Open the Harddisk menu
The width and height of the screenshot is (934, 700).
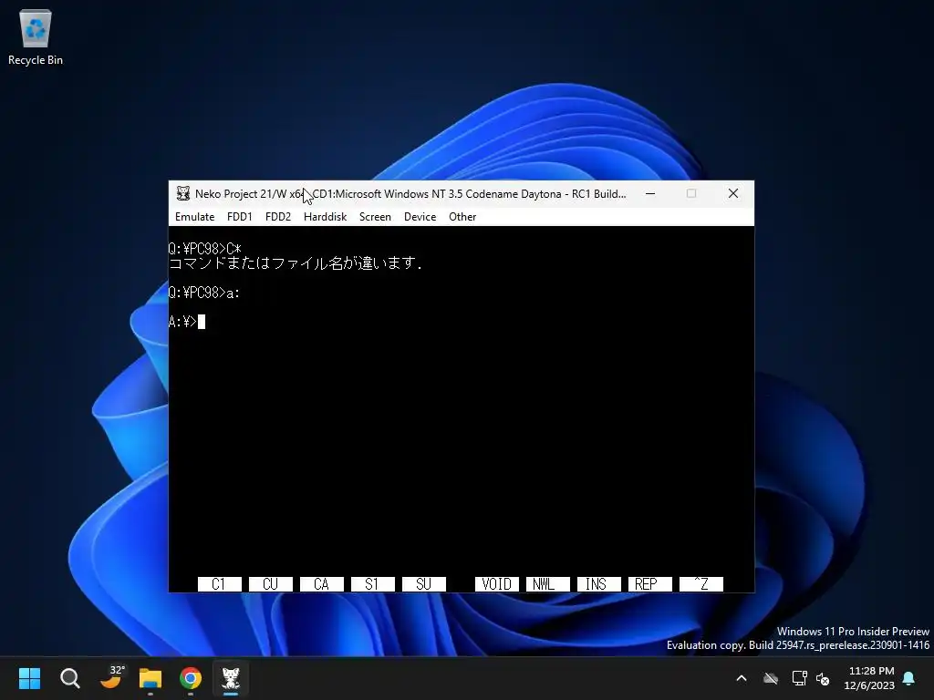coord(326,217)
